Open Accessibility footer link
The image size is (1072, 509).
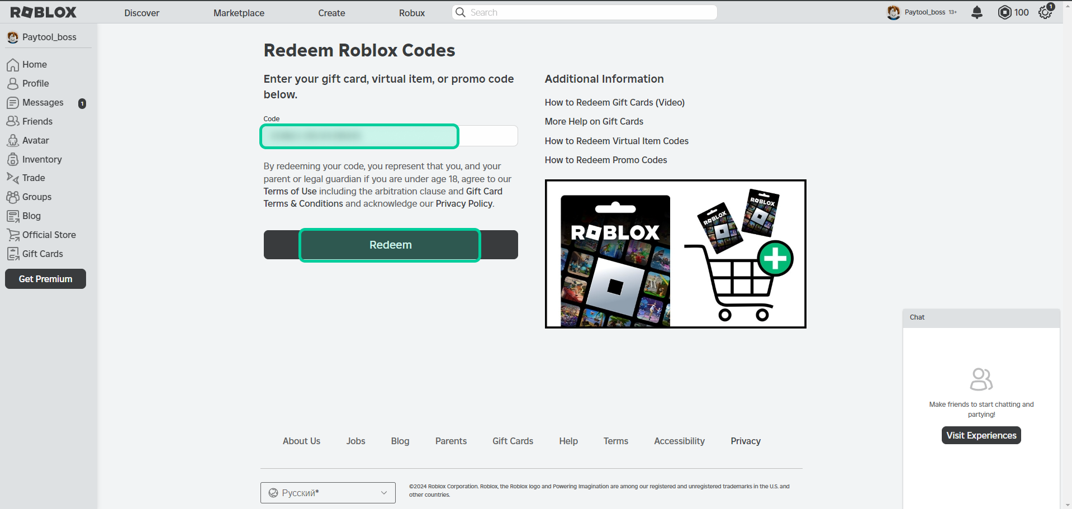tap(680, 441)
